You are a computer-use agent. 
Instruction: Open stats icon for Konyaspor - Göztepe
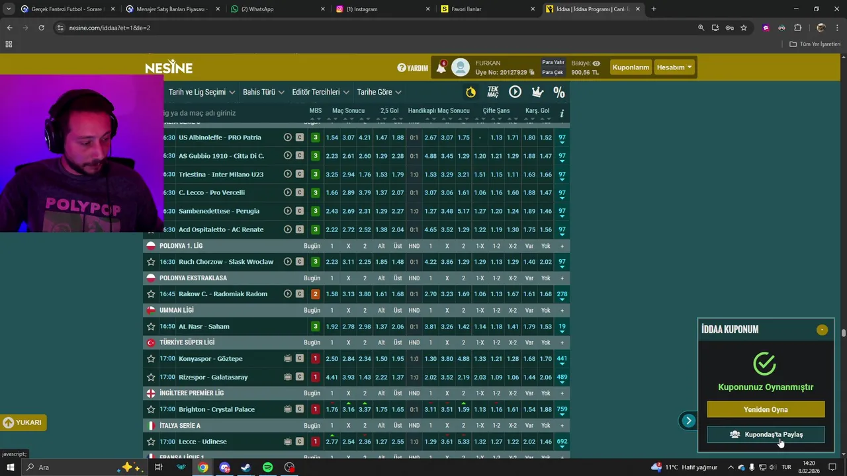(287, 359)
